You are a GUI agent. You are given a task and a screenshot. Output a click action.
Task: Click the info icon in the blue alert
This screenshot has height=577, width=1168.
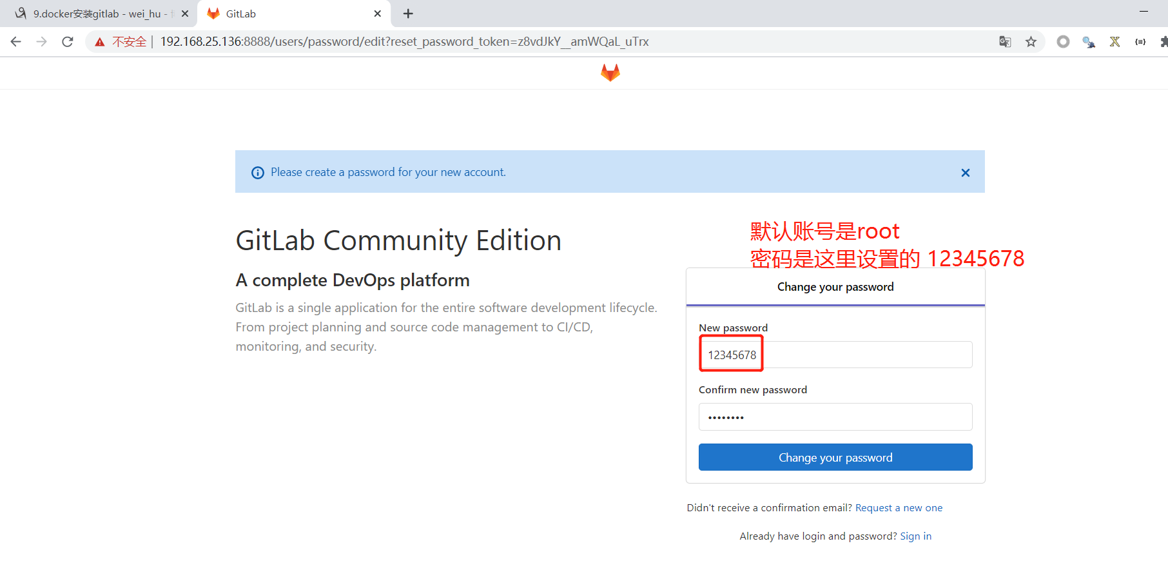258,173
